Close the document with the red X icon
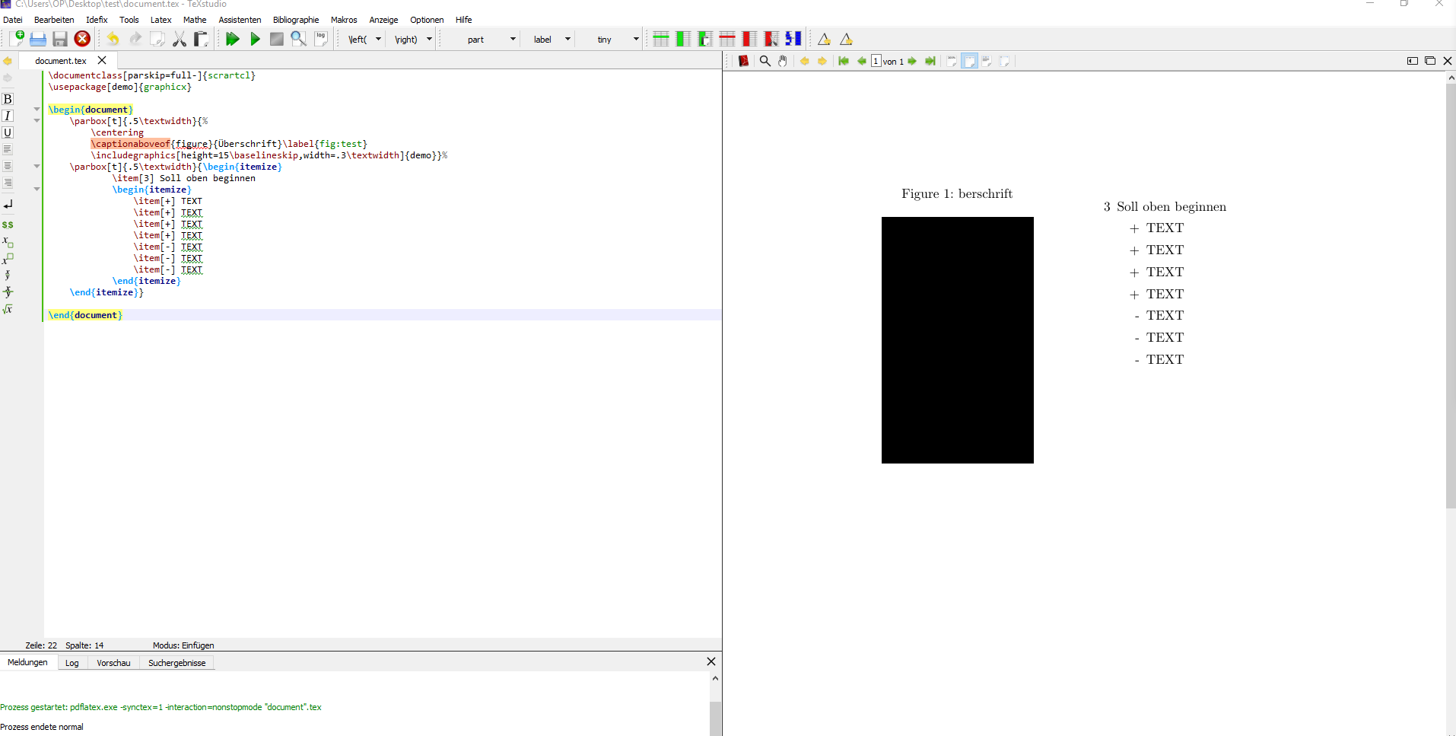Viewport: 1456px width, 736px height. pyautogui.click(x=82, y=39)
